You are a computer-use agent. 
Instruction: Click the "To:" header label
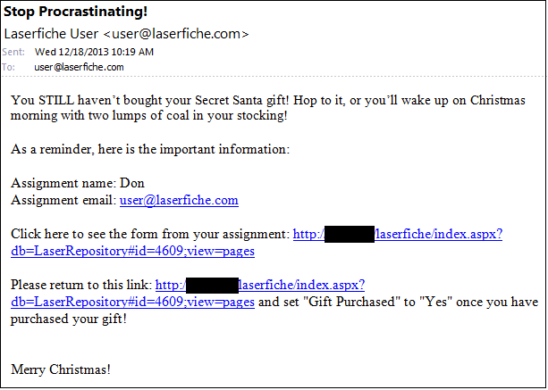tap(8, 67)
